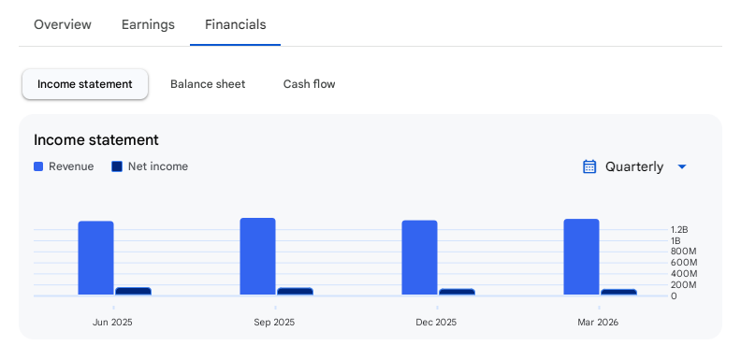Click the Revenue legend color swatch
This screenshot has height=360, width=741.
pos(38,166)
